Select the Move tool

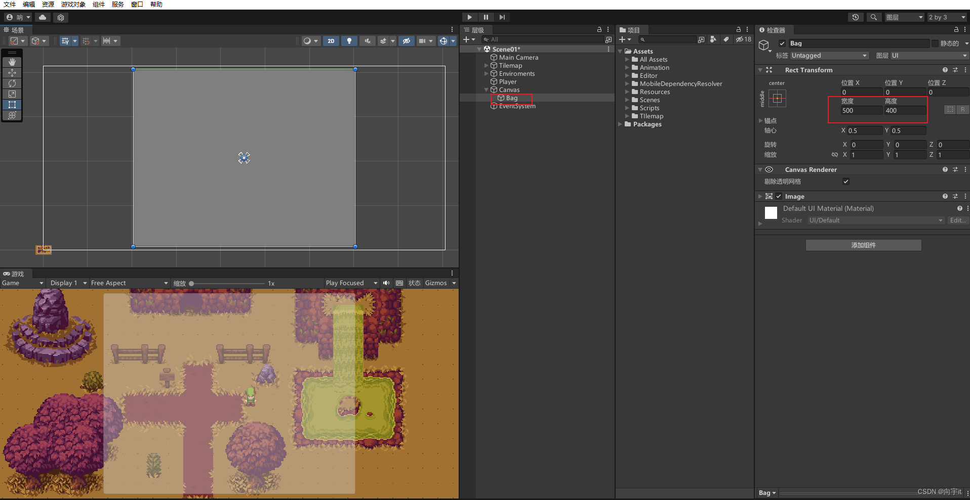coord(12,73)
